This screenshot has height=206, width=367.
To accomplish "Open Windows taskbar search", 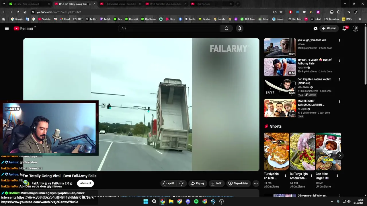I will point(154,201).
